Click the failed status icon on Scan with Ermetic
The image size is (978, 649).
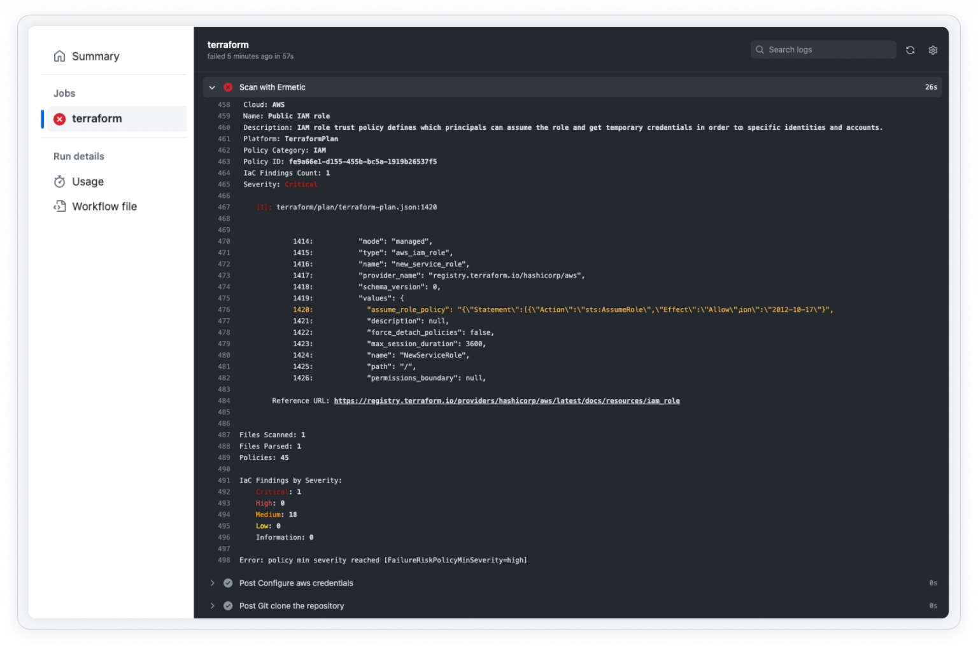pos(228,87)
